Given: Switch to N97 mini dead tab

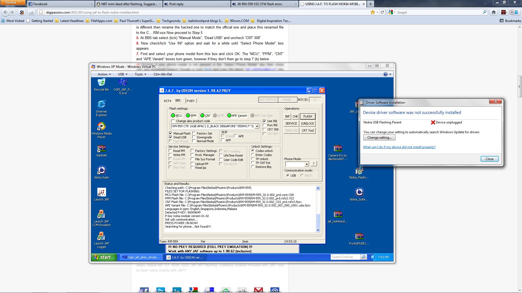Looking at the screenshot, I should [129, 4].
